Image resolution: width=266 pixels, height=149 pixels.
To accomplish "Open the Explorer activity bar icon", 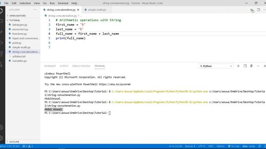I will tap(1, 11).
